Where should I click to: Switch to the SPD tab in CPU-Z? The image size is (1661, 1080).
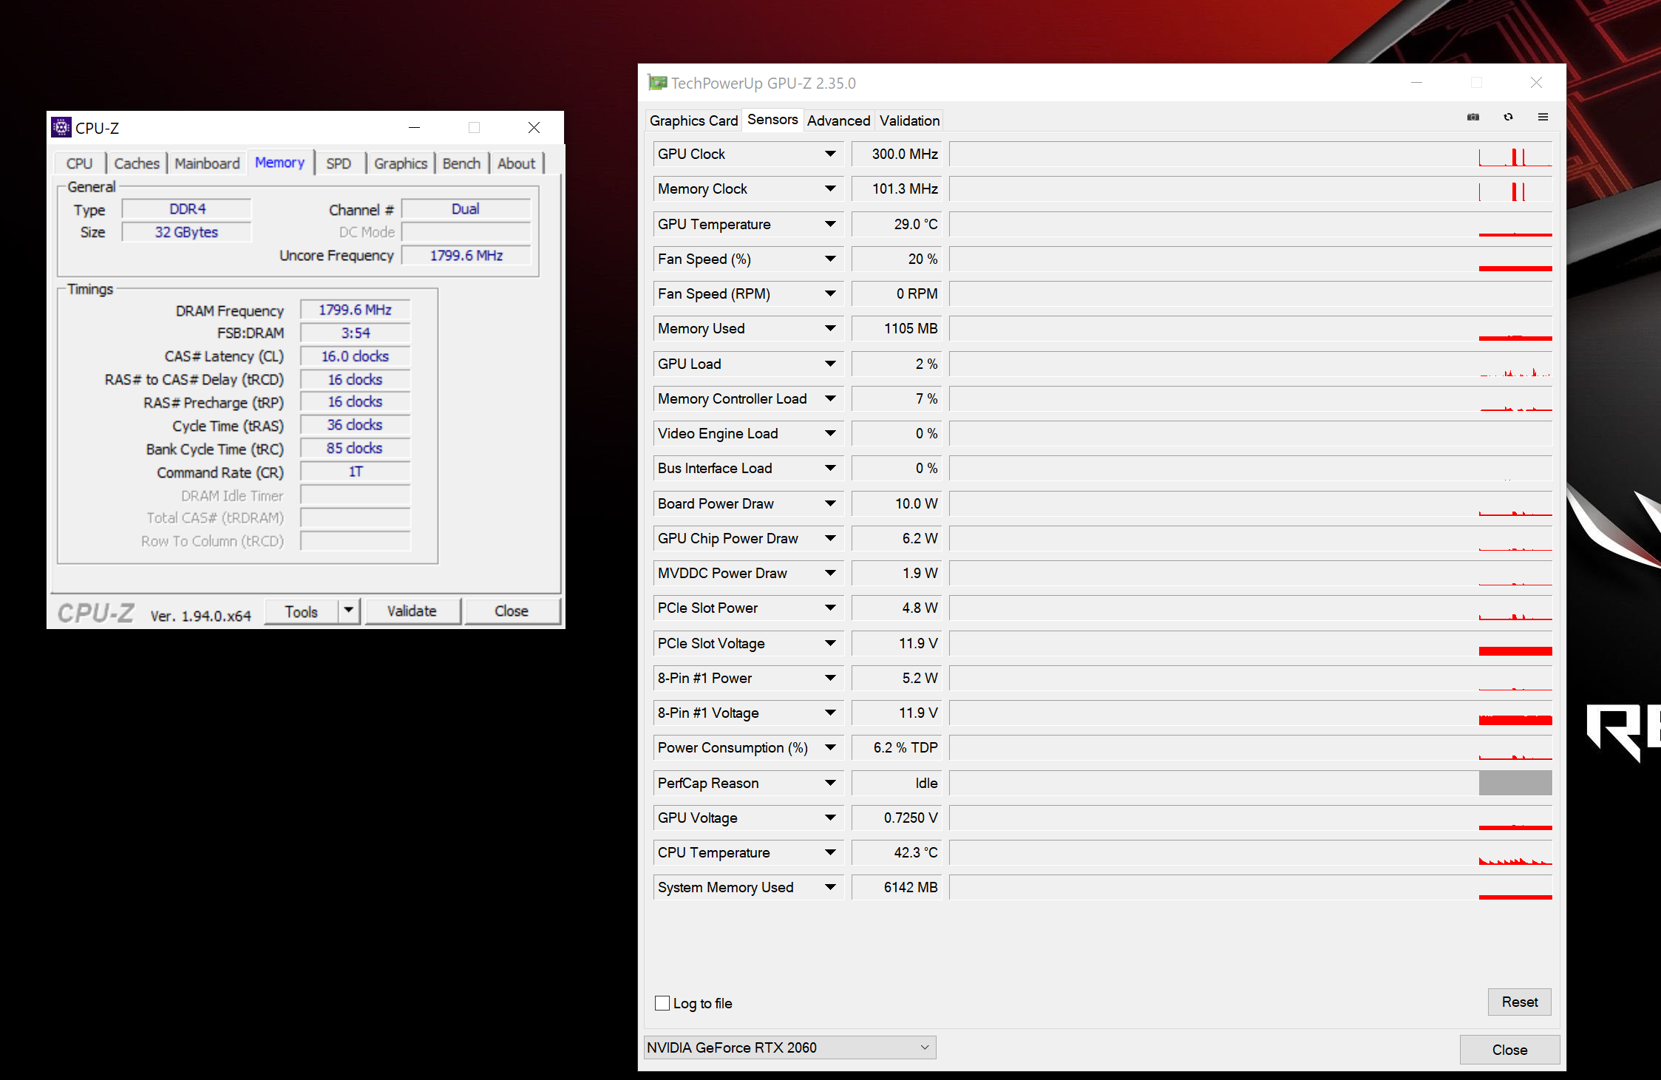(339, 163)
